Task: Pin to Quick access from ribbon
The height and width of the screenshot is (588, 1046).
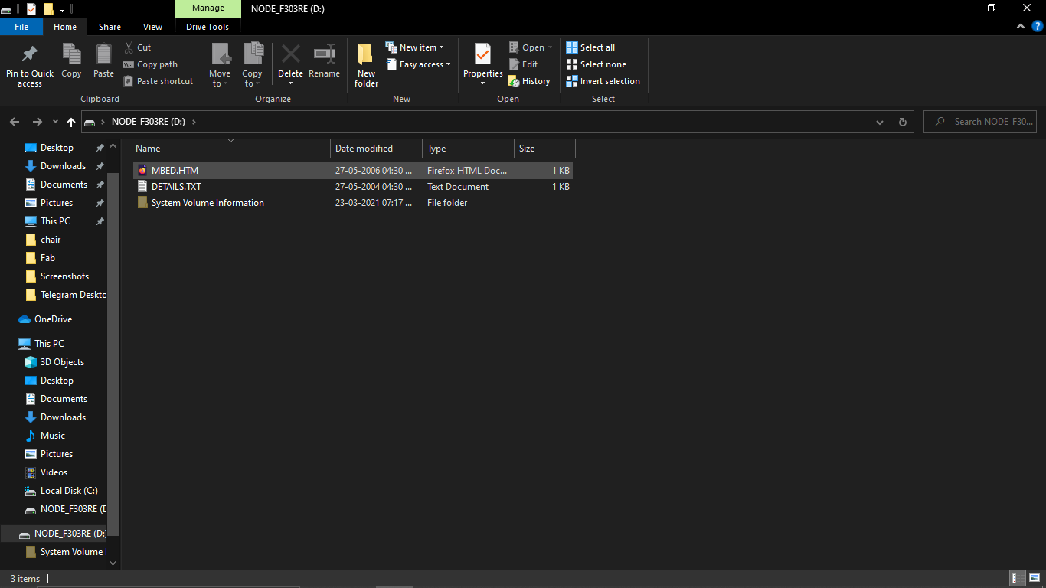Action: tap(30, 66)
